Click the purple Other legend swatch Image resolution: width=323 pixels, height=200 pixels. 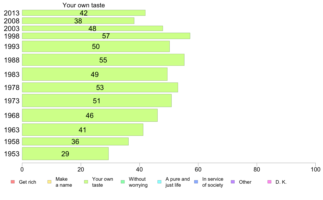[x=233, y=182]
